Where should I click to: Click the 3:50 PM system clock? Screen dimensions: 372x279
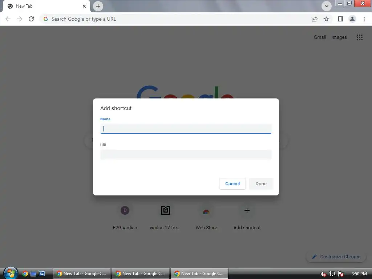(x=359, y=274)
